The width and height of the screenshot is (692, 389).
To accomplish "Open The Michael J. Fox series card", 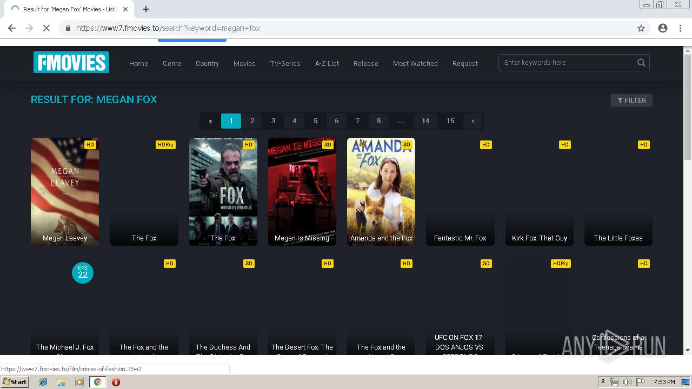I will click(65, 306).
